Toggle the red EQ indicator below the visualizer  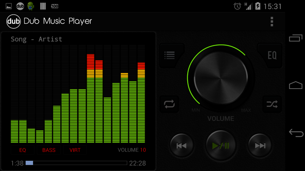point(22,150)
